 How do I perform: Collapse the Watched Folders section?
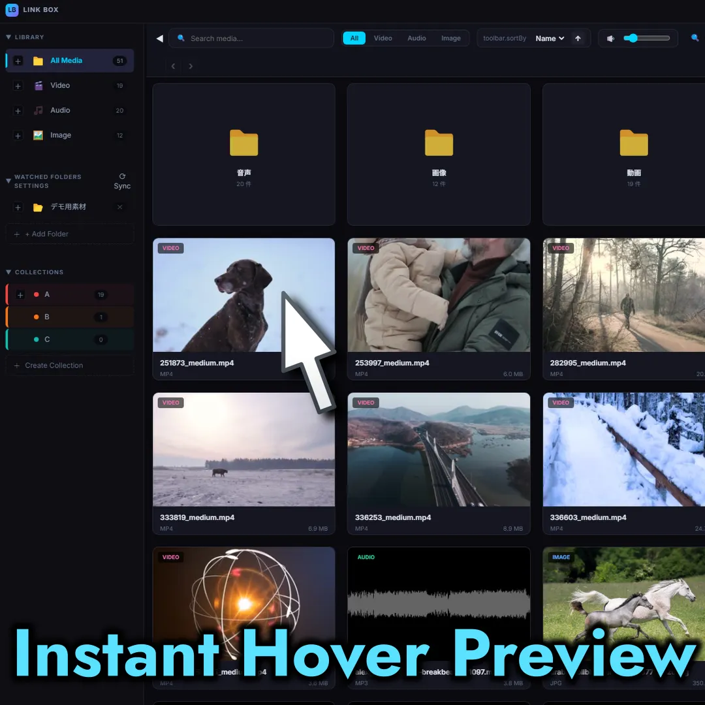pos(8,181)
